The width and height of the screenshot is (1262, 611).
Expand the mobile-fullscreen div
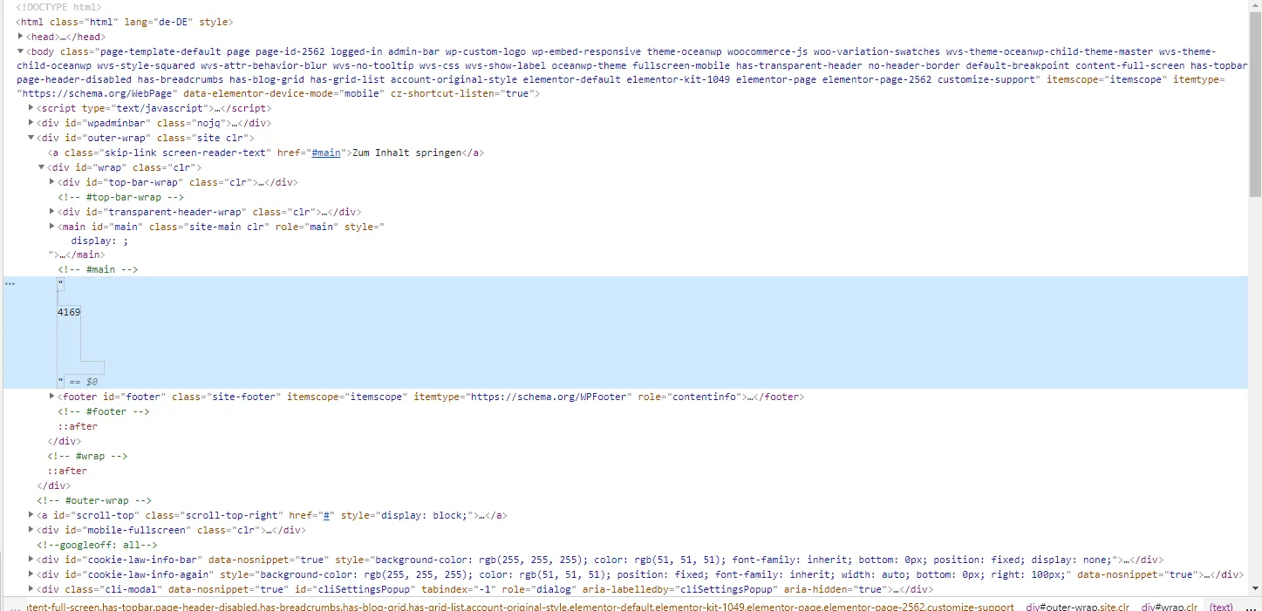31,530
